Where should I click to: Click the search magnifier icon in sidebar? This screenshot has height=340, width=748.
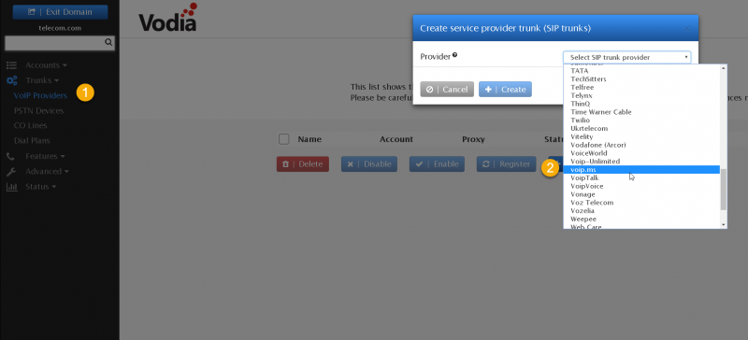pos(108,42)
